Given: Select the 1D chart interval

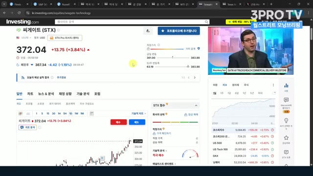Looking at the screenshot, I should tap(70, 113).
